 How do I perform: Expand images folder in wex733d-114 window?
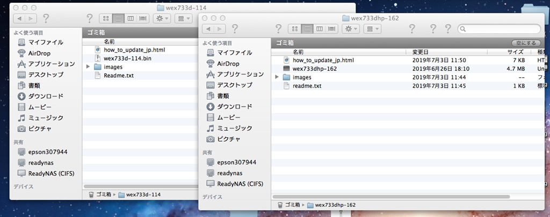click(x=88, y=67)
